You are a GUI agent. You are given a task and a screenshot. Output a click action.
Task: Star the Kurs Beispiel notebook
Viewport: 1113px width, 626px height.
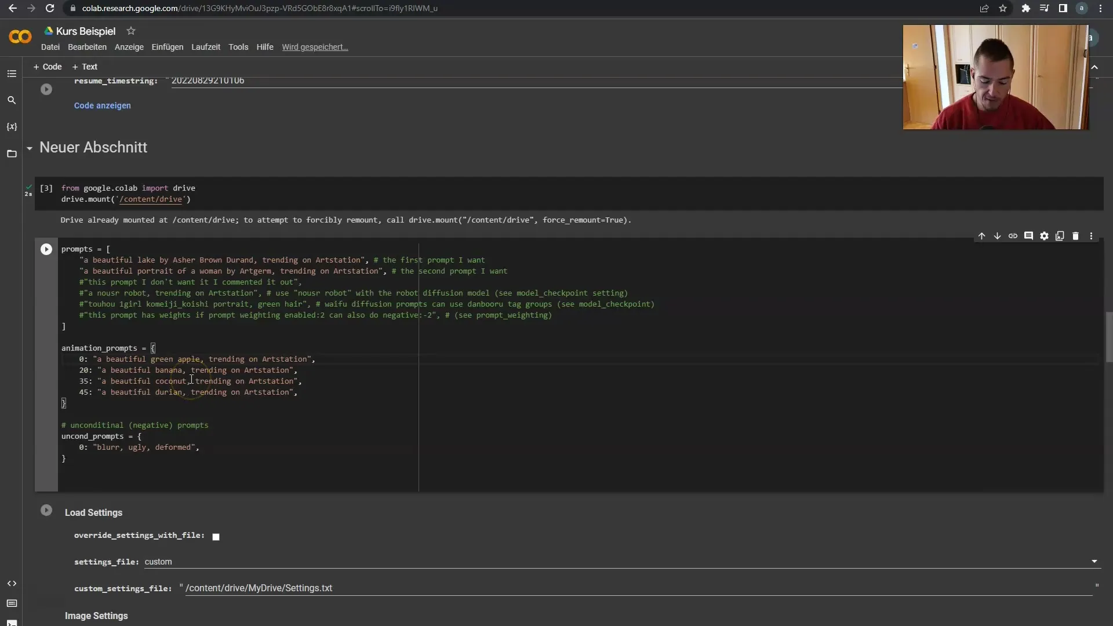tap(131, 31)
